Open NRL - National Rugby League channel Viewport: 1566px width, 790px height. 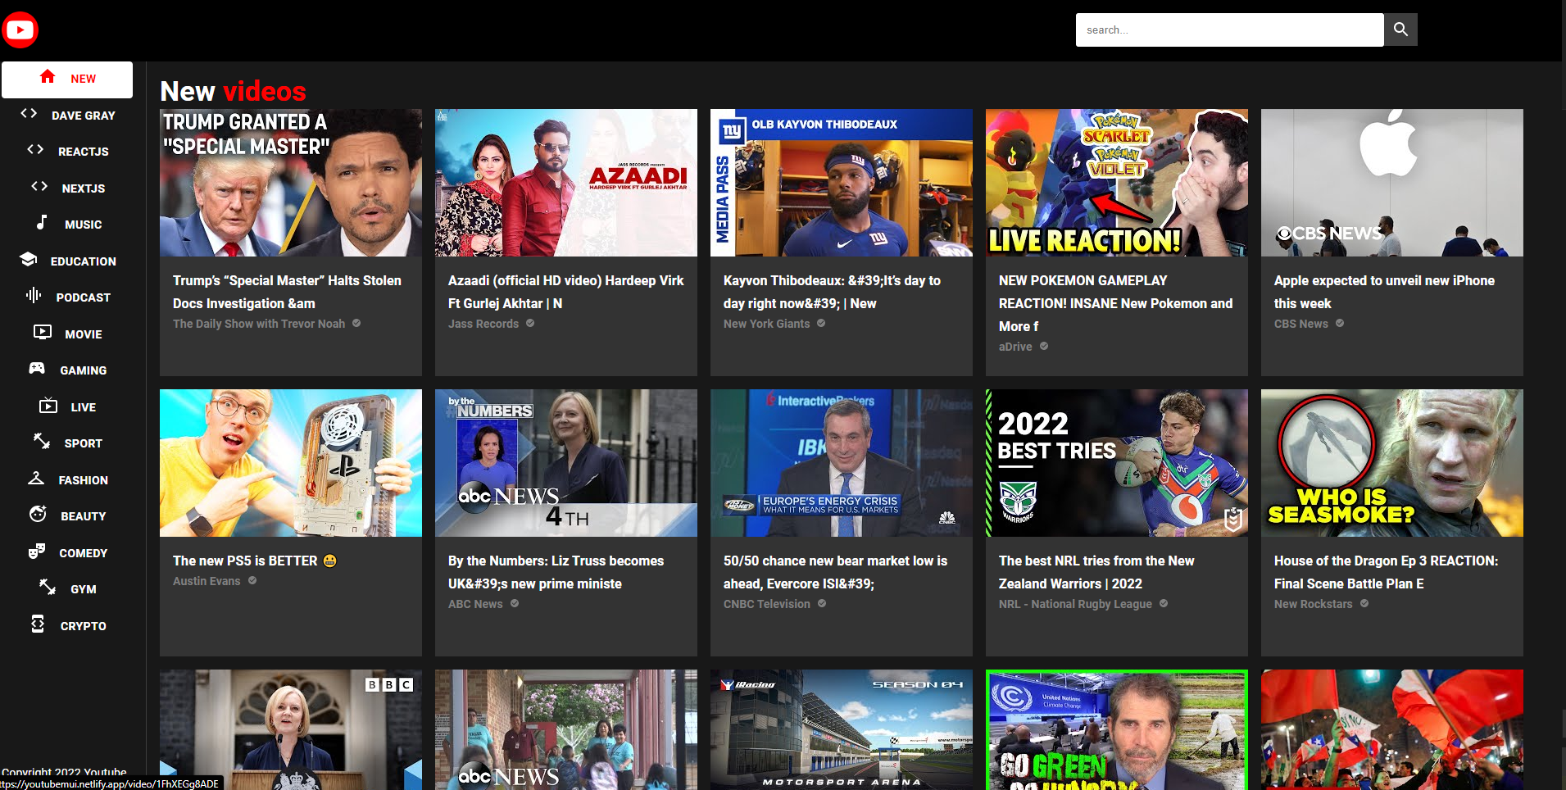click(x=1075, y=604)
